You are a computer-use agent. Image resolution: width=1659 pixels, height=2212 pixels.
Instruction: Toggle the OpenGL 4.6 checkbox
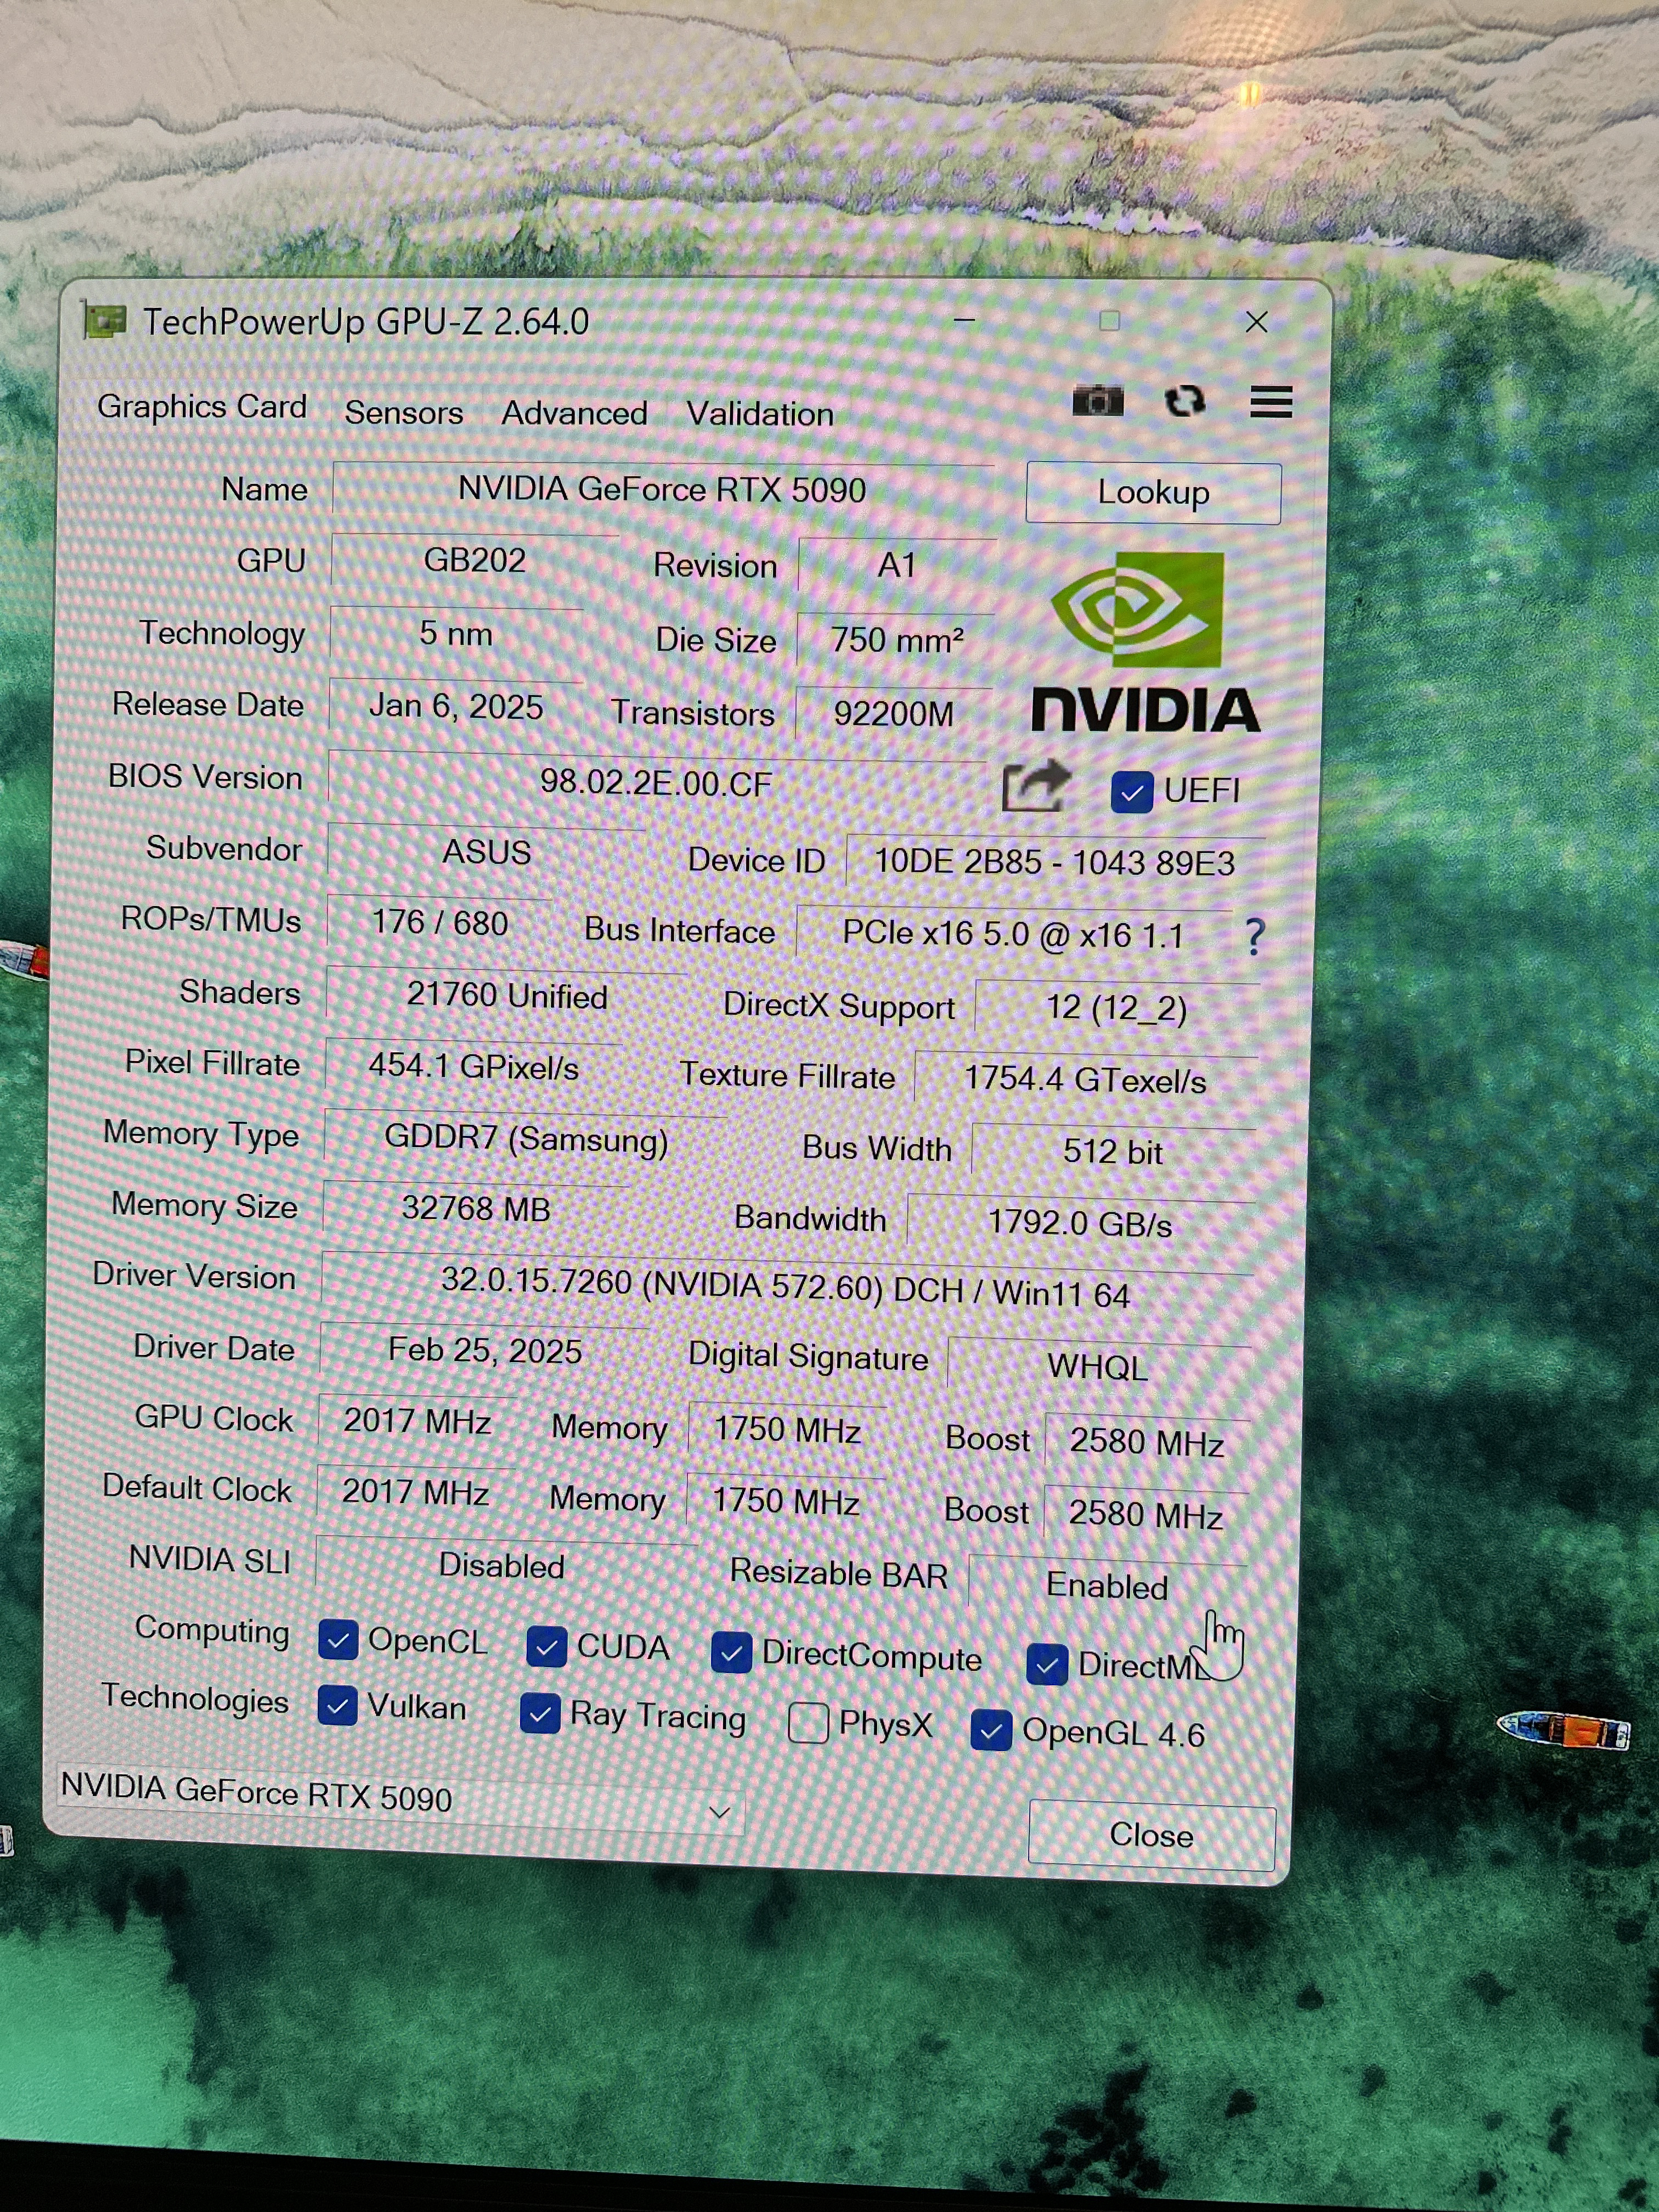pyautogui.click(x=991, y=1730)
